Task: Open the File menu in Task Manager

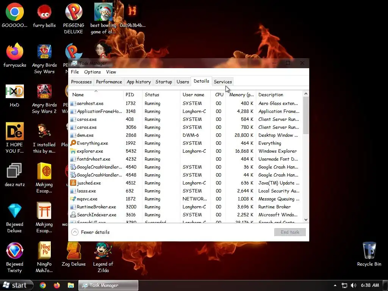Action: coord(75,72)
